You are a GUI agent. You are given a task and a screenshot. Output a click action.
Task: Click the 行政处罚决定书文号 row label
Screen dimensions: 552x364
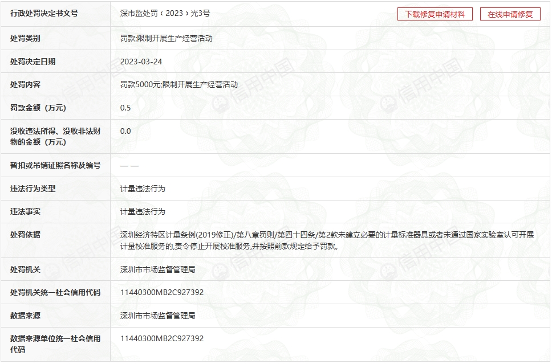44,14
